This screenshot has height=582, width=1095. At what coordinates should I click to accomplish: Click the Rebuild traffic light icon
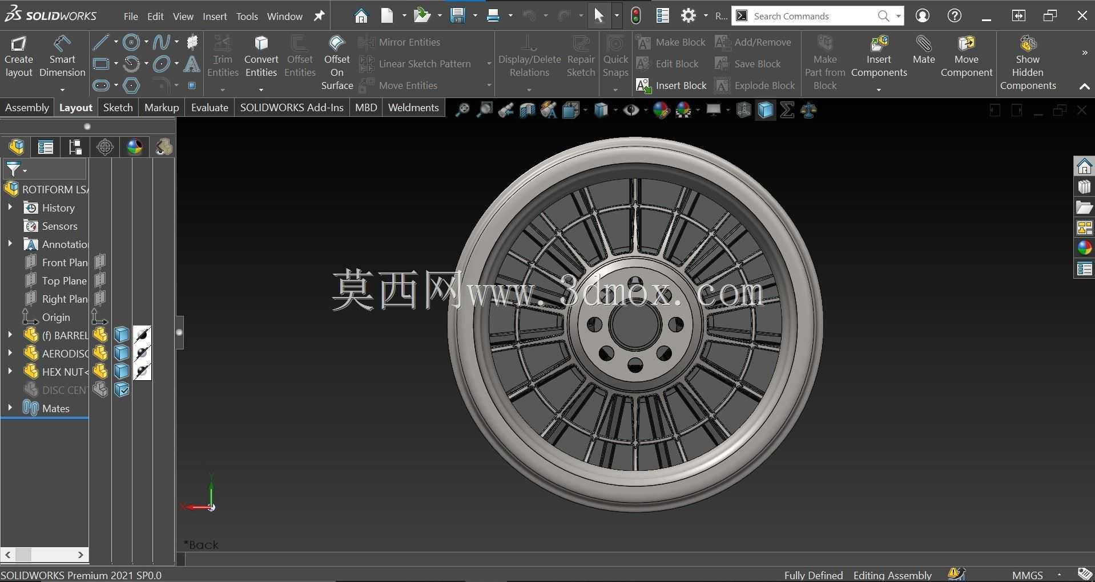click(636, 16)
